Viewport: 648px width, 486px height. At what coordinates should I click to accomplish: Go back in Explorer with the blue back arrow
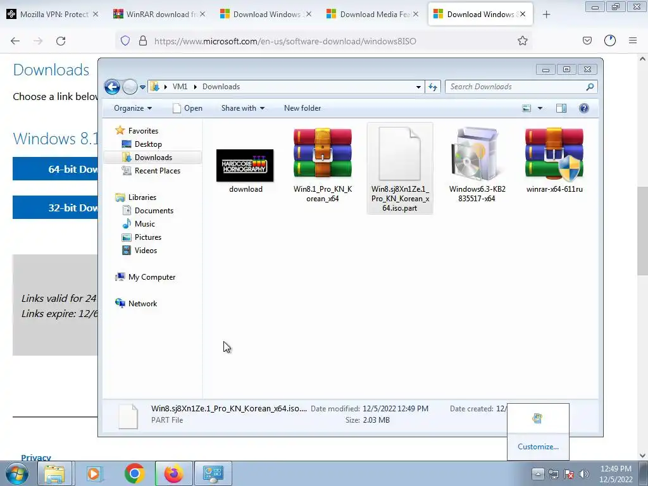pyautogui.click(x=112, y=87)
